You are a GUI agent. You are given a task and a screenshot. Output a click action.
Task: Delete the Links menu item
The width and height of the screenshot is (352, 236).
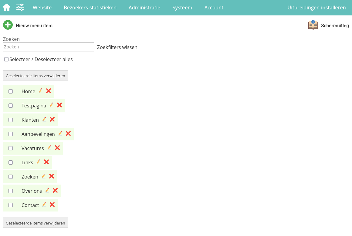(x=46, y=162)
